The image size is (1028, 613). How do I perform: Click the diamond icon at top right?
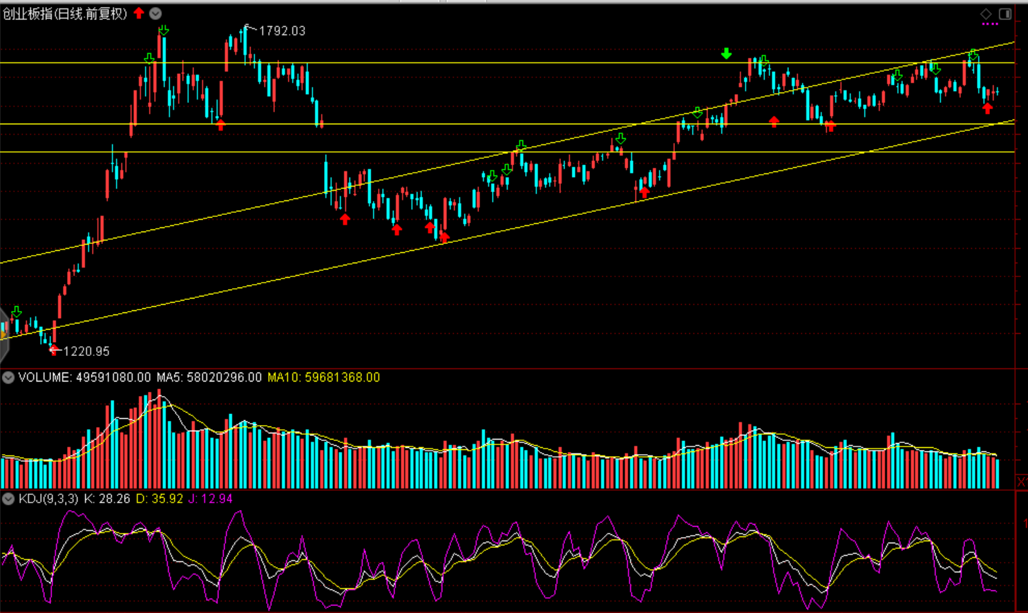987,14
